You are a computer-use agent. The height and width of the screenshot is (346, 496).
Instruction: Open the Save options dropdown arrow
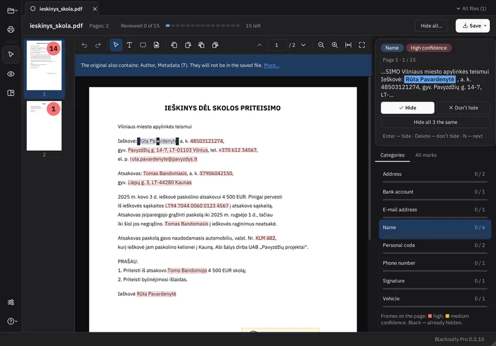pos(485,26)
